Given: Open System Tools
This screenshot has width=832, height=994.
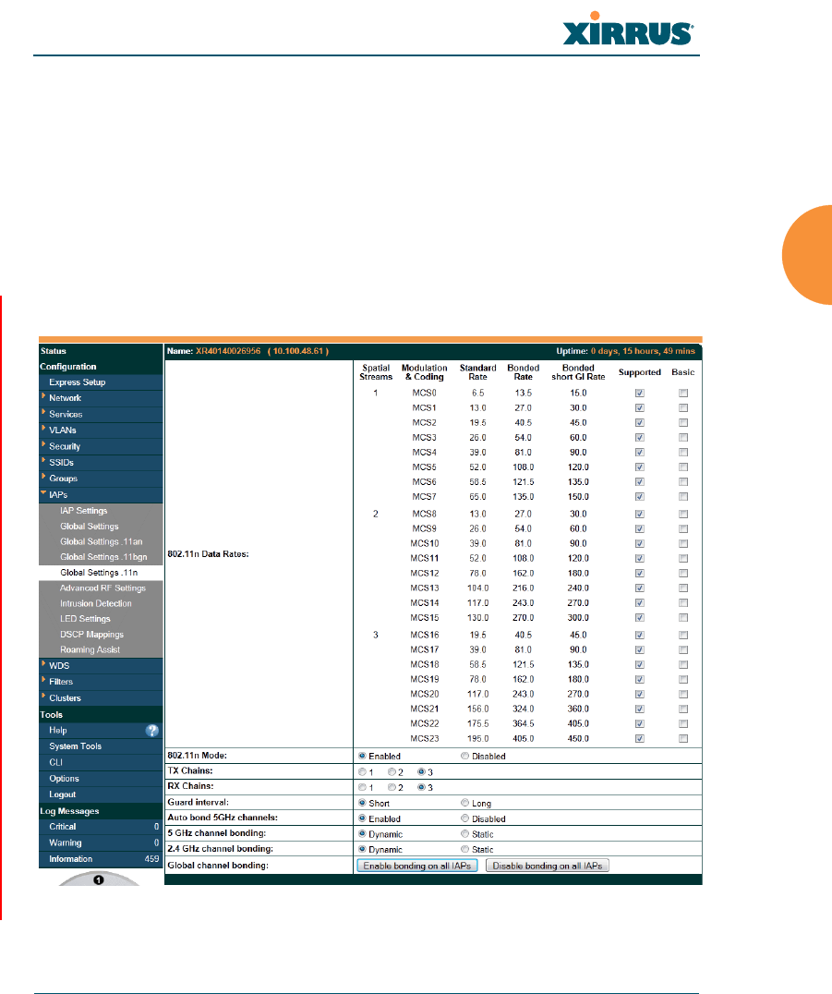Looking at the screenshot, I should (x=76, y=746).
